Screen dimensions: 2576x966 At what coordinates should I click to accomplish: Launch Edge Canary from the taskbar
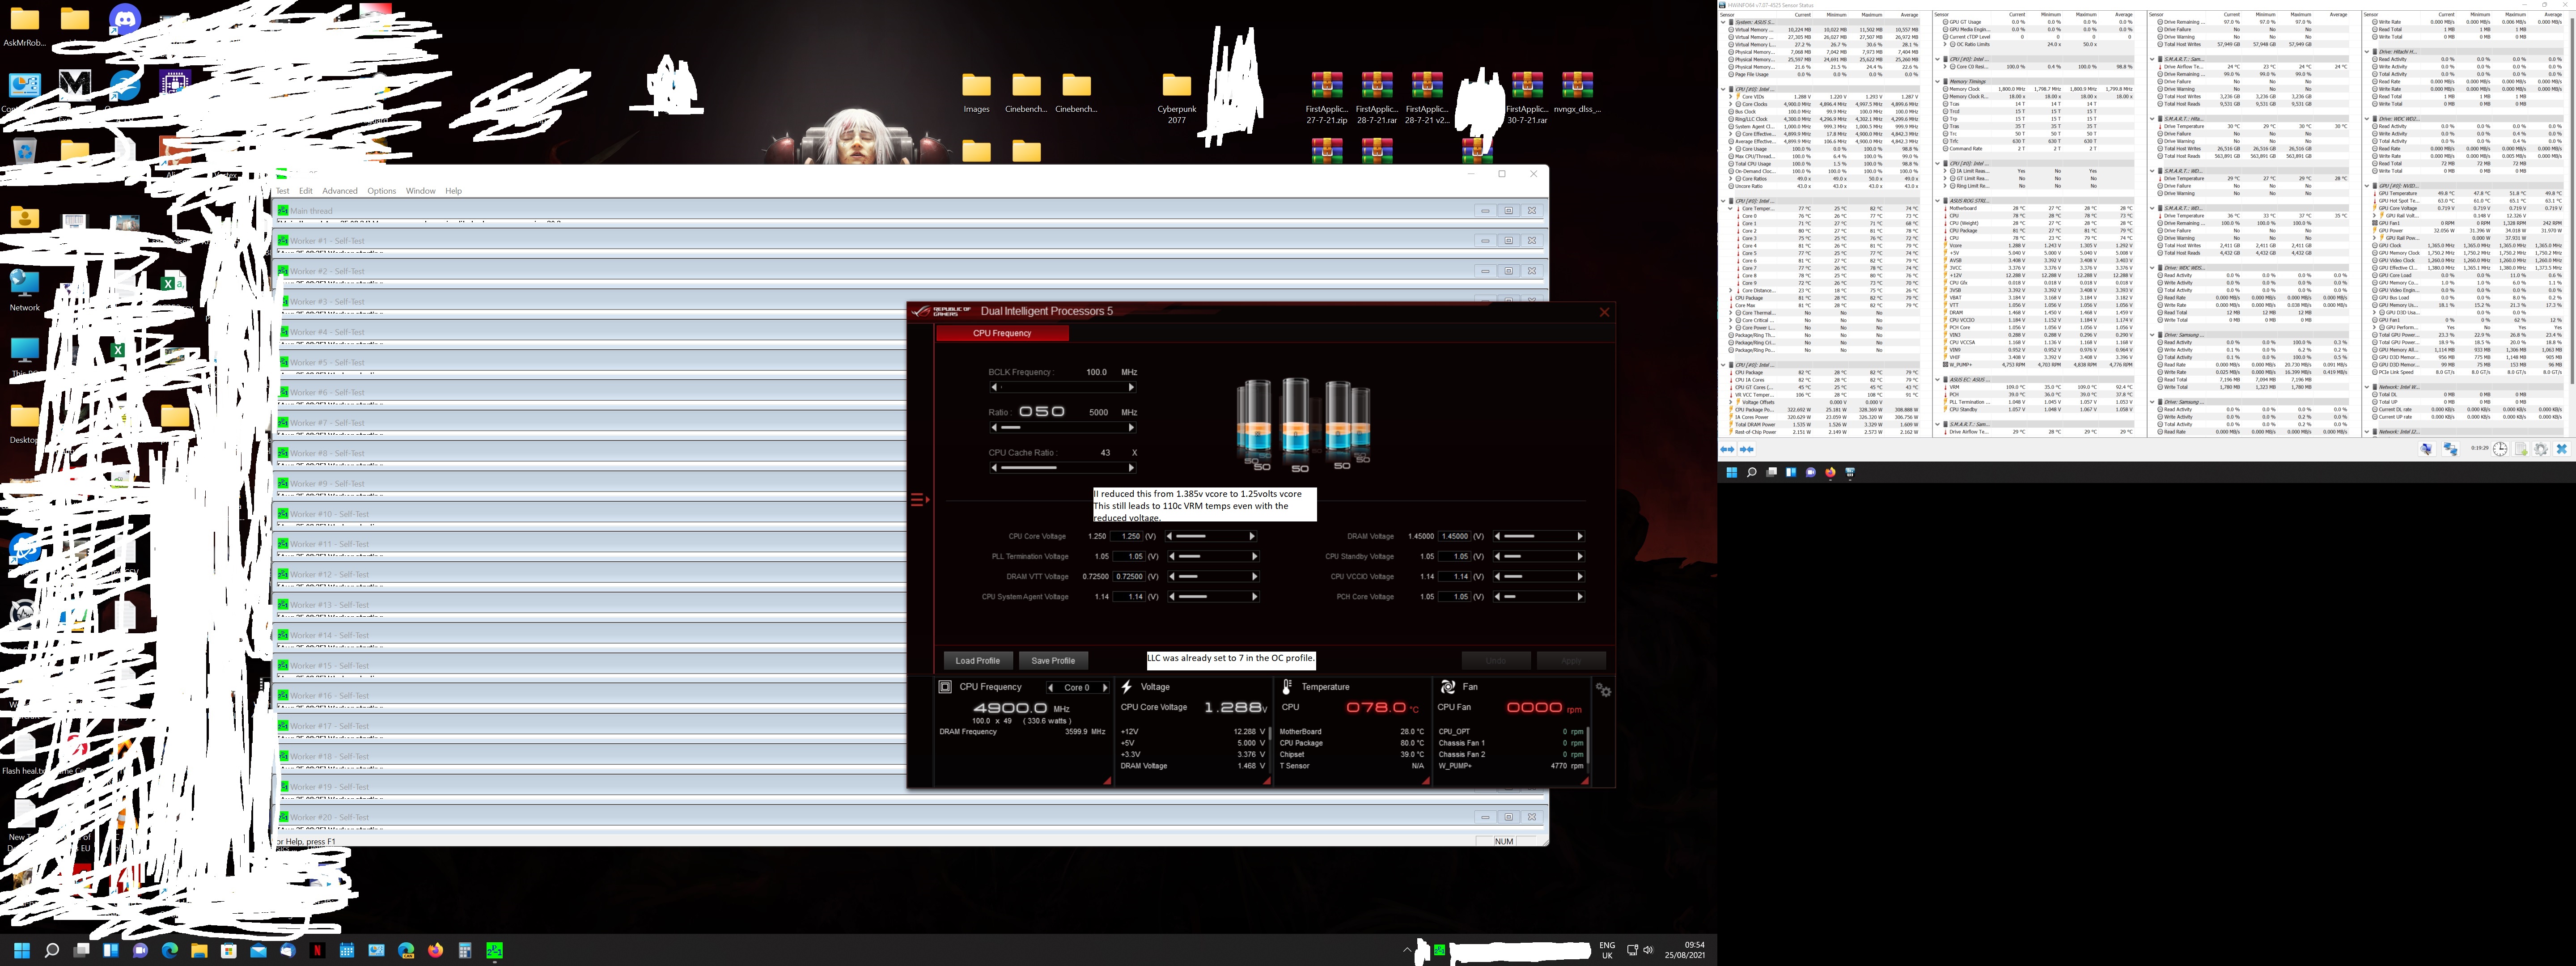point(406,950)
